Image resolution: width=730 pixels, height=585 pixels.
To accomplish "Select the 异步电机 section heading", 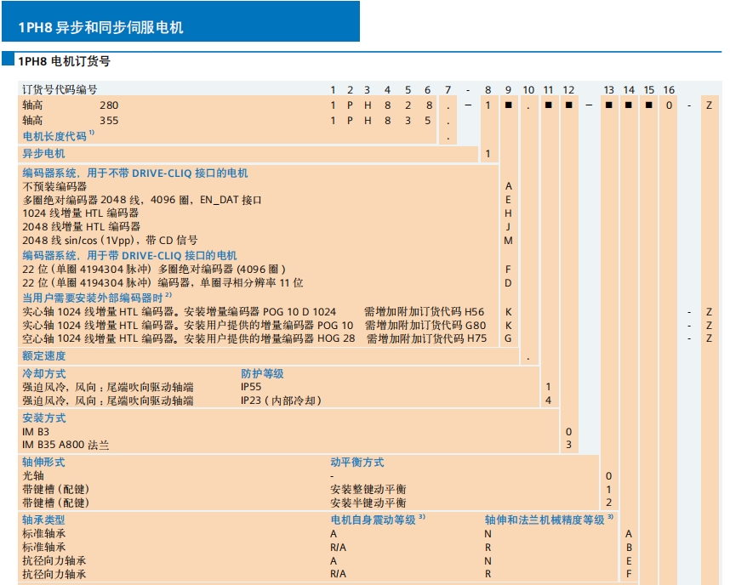I will pos(43,154).
